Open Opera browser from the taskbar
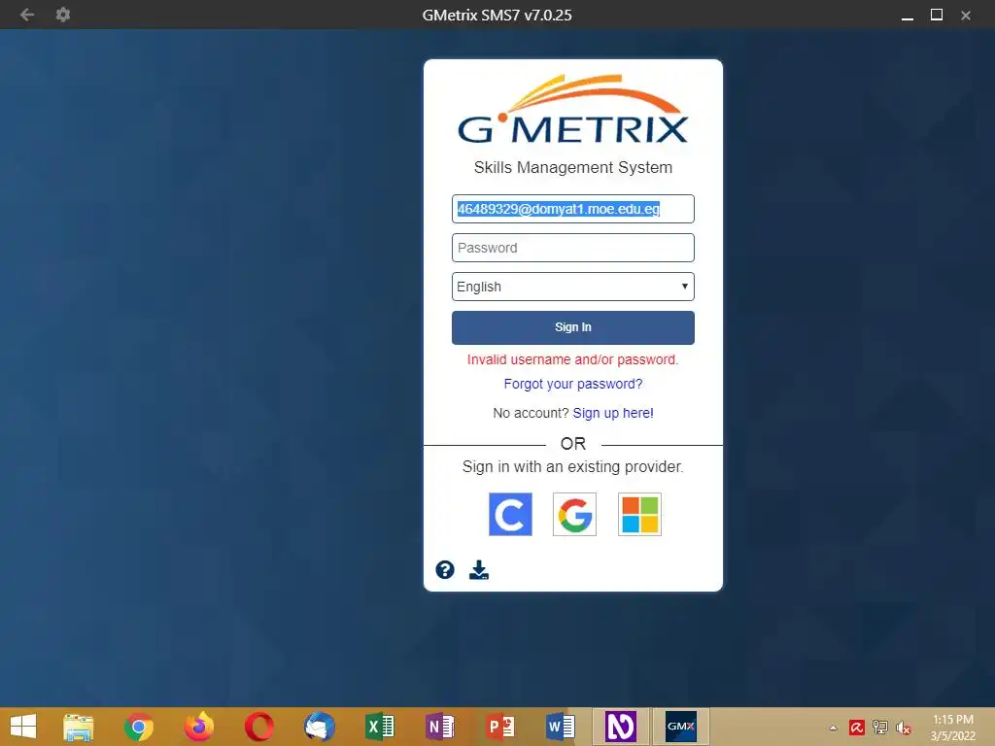This screenshot has width=995, height=746. point(258,727)
